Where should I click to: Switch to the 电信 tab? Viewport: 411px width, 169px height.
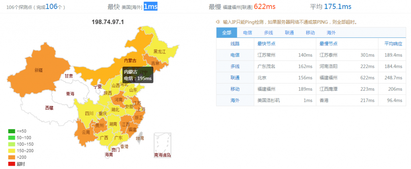coord(248,33)
